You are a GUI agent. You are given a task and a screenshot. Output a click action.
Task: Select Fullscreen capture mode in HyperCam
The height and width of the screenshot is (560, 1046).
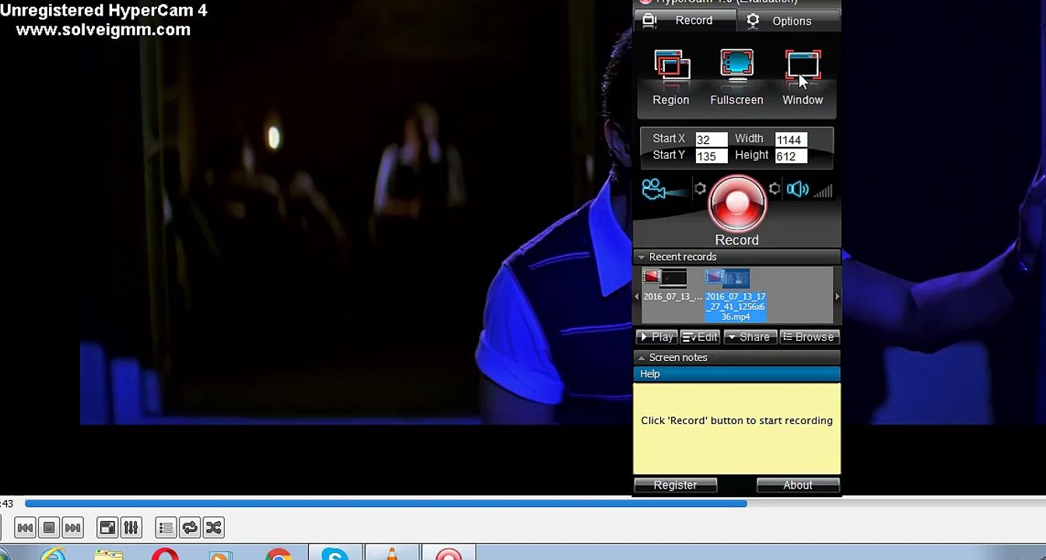tap(736, 78)
